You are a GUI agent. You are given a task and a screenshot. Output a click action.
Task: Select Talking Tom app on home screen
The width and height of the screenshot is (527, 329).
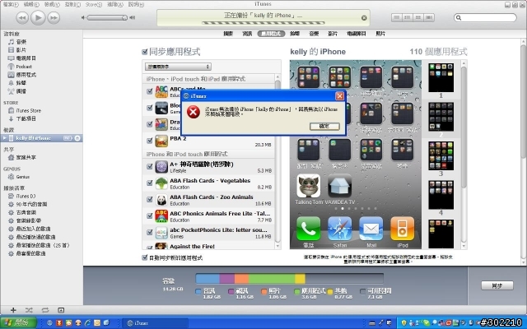point(308,186)
